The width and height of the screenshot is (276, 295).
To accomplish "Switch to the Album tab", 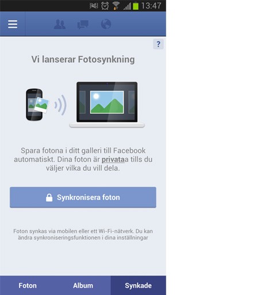I will (83, 285).
